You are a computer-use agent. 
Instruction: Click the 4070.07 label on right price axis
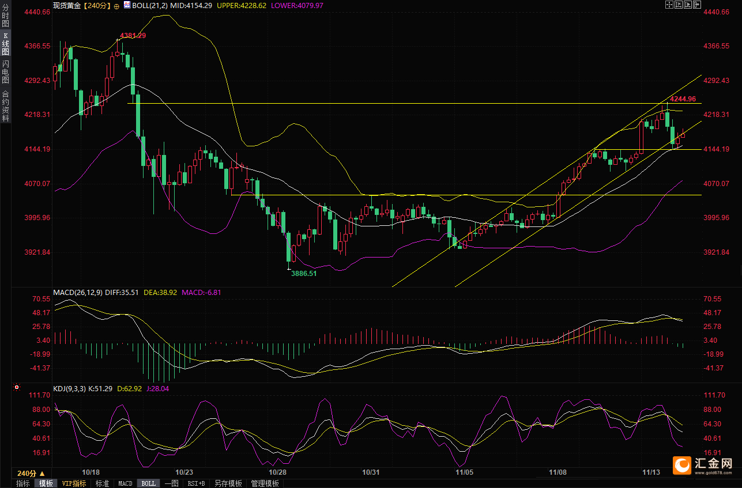click(x=718, y=183)
